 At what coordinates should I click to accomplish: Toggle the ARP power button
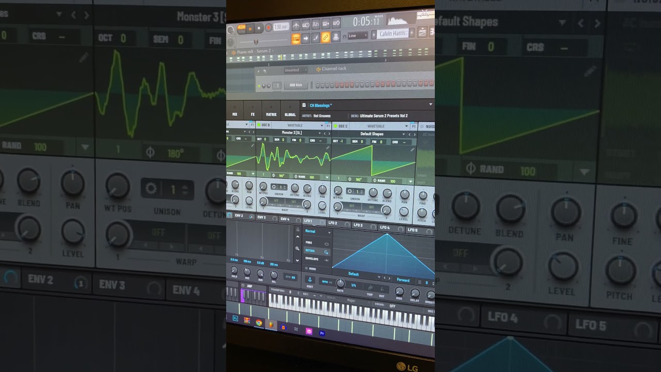(243, 285)
